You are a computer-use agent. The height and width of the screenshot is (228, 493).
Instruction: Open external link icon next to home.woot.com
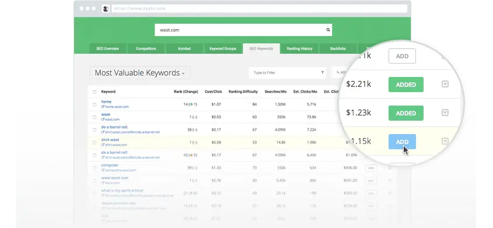tap(103, 107)
